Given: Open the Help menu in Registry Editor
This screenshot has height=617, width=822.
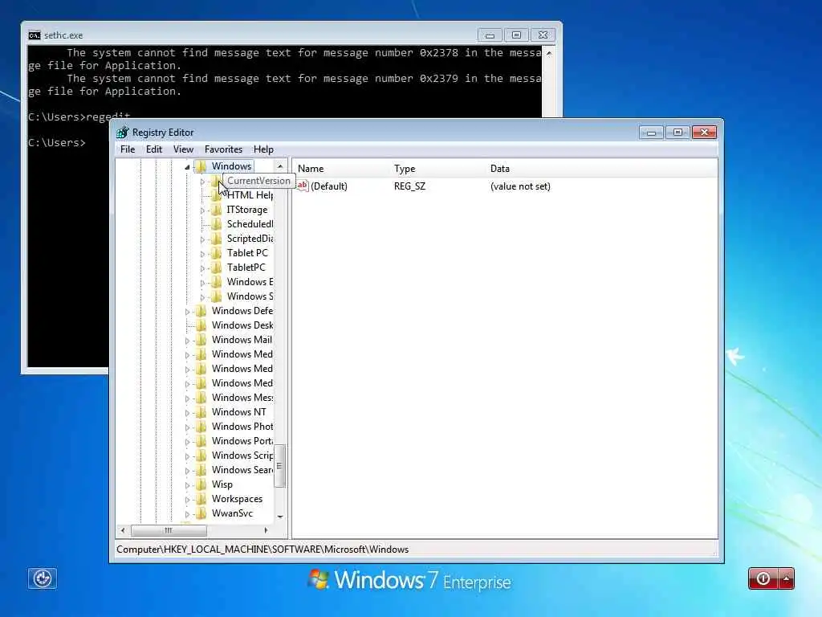Looking at the screenshot, I should 263,149.
